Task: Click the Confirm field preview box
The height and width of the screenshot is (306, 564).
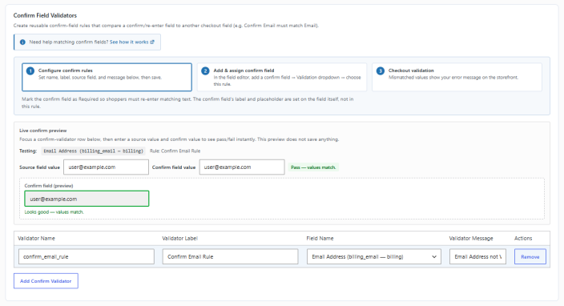Action: coord(87,199)
